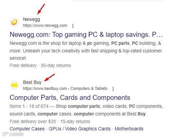The height and width of the screenshot is (138, 173).
Task: Click the Newegg site name label
Action: coord(31,19)
